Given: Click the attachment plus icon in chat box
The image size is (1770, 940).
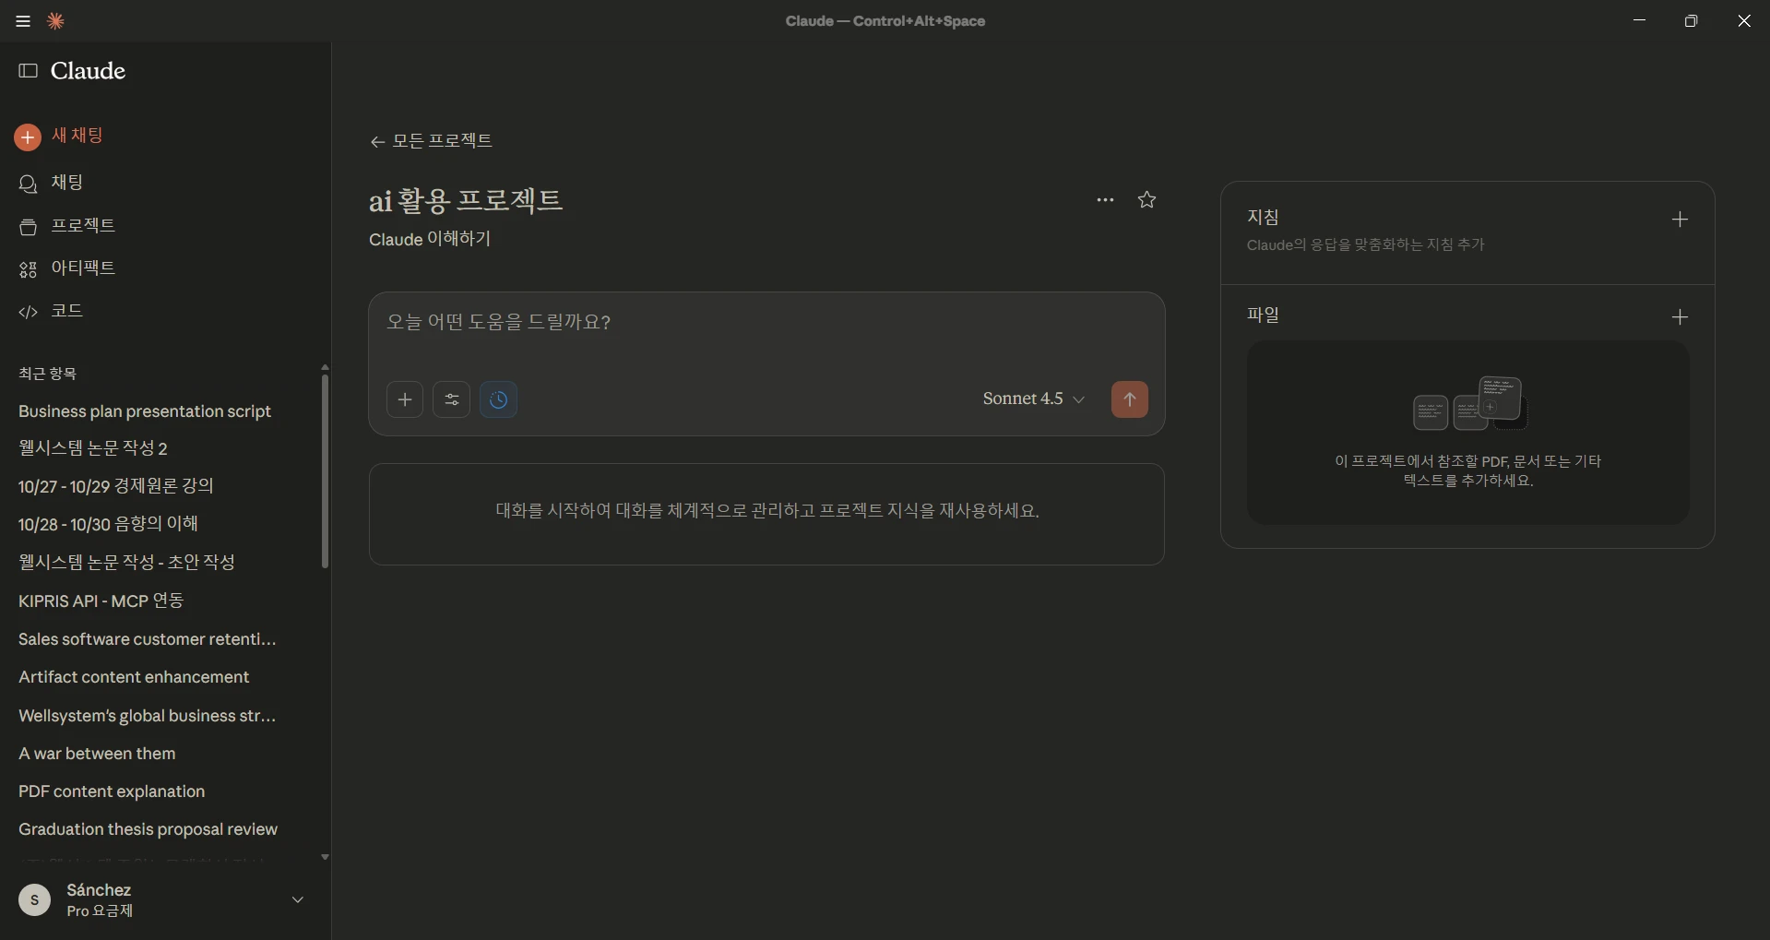Looking at the screenshot, I should click(405, 399).
